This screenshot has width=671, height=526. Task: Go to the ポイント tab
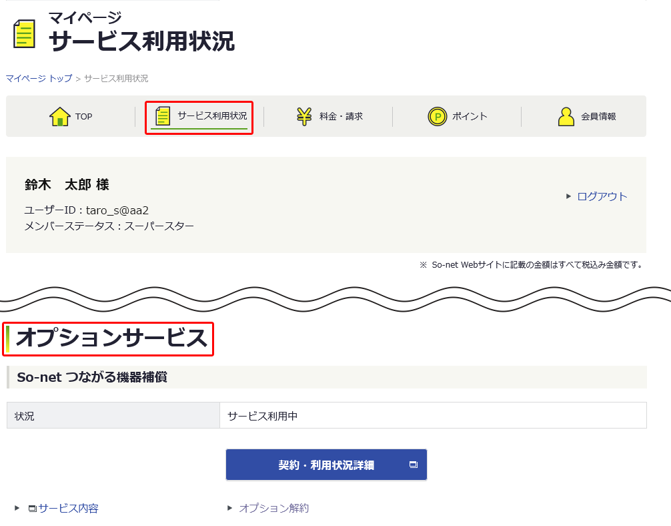pyautogui.click(x=470, y=117)
